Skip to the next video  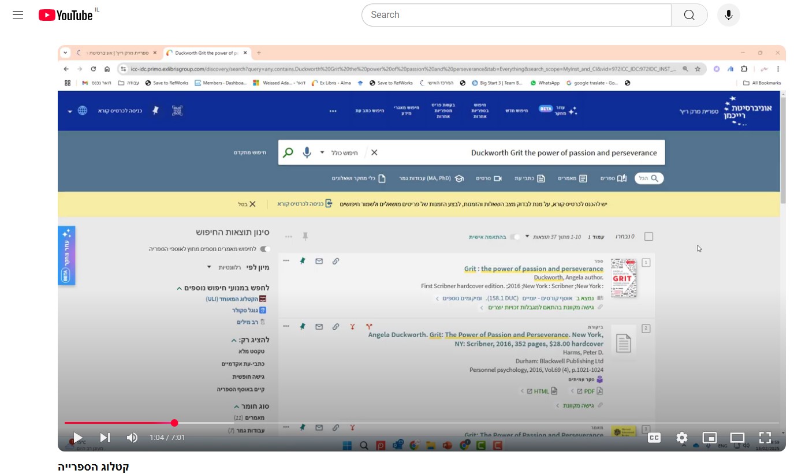105,438
